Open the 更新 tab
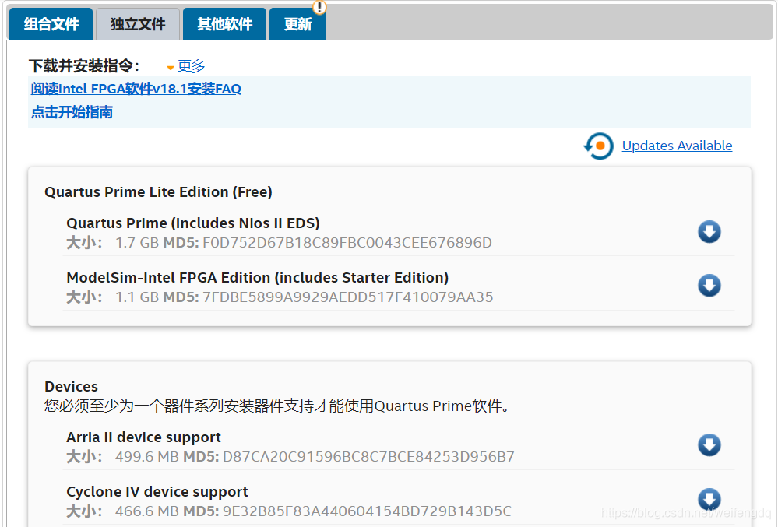The image size is (778, 527). tap(297, 24)
